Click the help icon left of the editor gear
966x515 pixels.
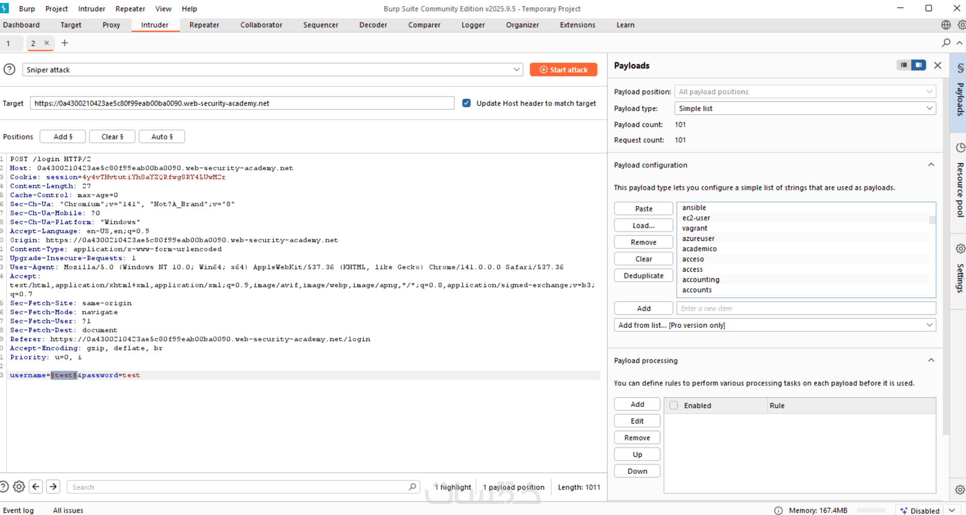click(4, 486)
